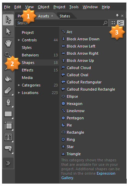The height and width of the screenshot is (187, 127).
Task: Click the asset search field
Action: click(62, 23)
